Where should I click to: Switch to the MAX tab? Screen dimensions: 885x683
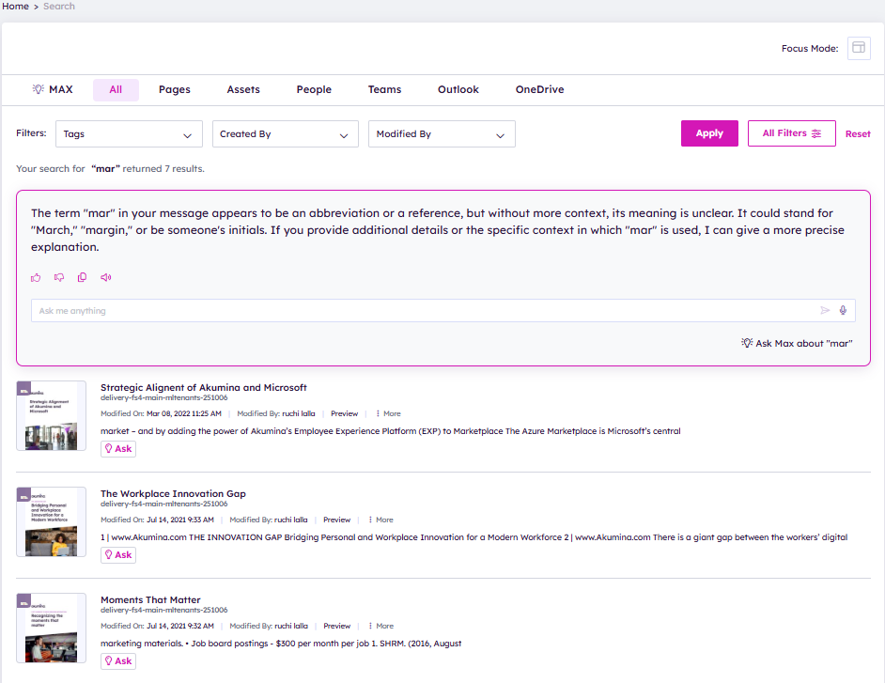(x=53, y=90)
